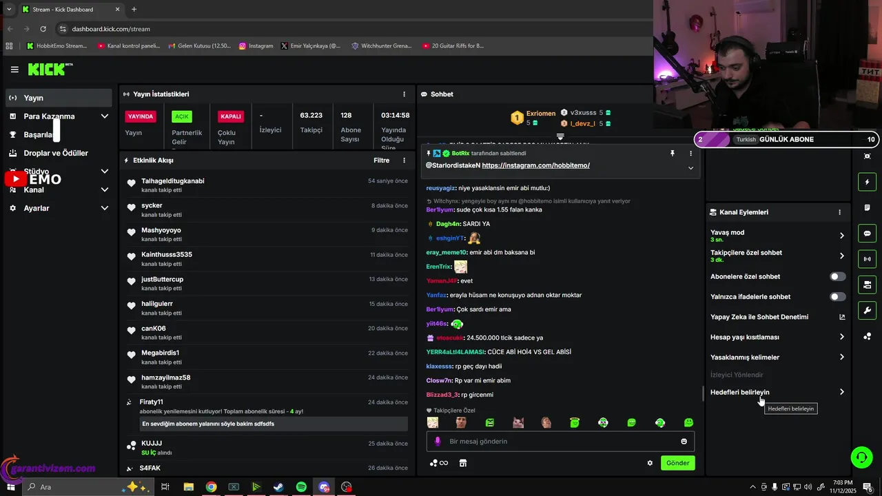Screen dimensions: 882x496
Task: Click the KAPALI multi-stream badge
Action: 230,116
